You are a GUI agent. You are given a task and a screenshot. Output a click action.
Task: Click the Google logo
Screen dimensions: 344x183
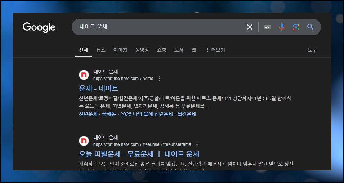pyautogui.click(x=39, y=27)
